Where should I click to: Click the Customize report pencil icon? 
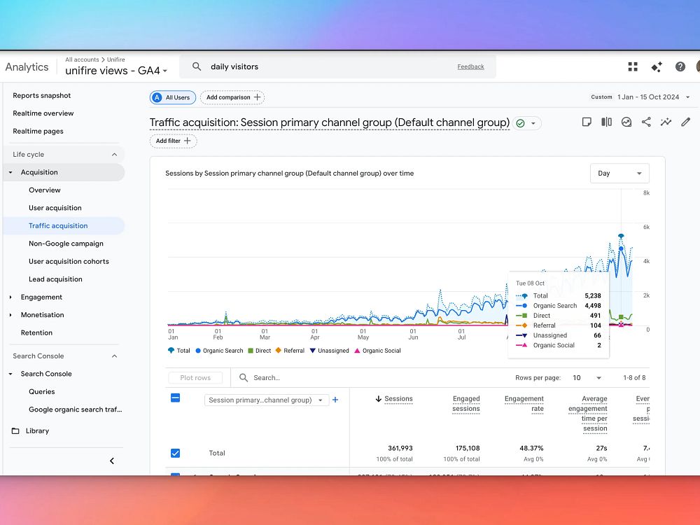pos(686,122)
